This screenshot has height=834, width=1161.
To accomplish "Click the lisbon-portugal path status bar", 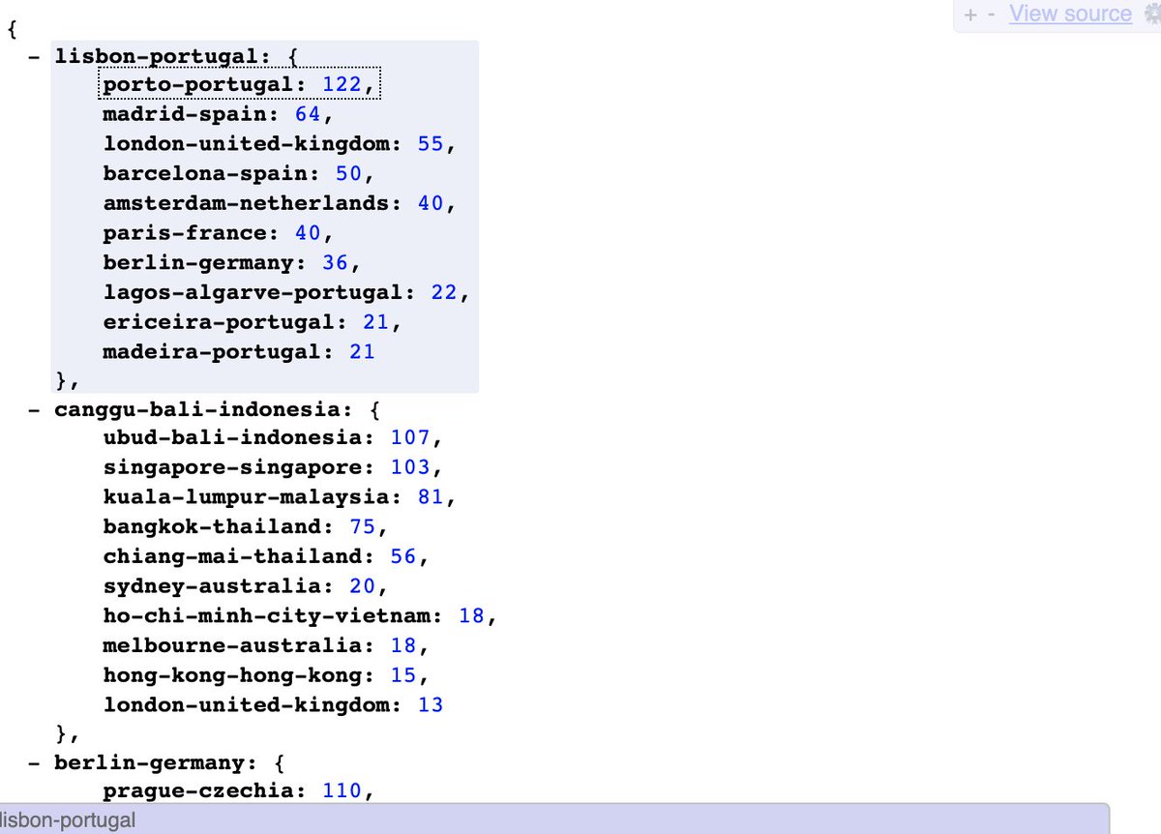I will coord(554,819).
